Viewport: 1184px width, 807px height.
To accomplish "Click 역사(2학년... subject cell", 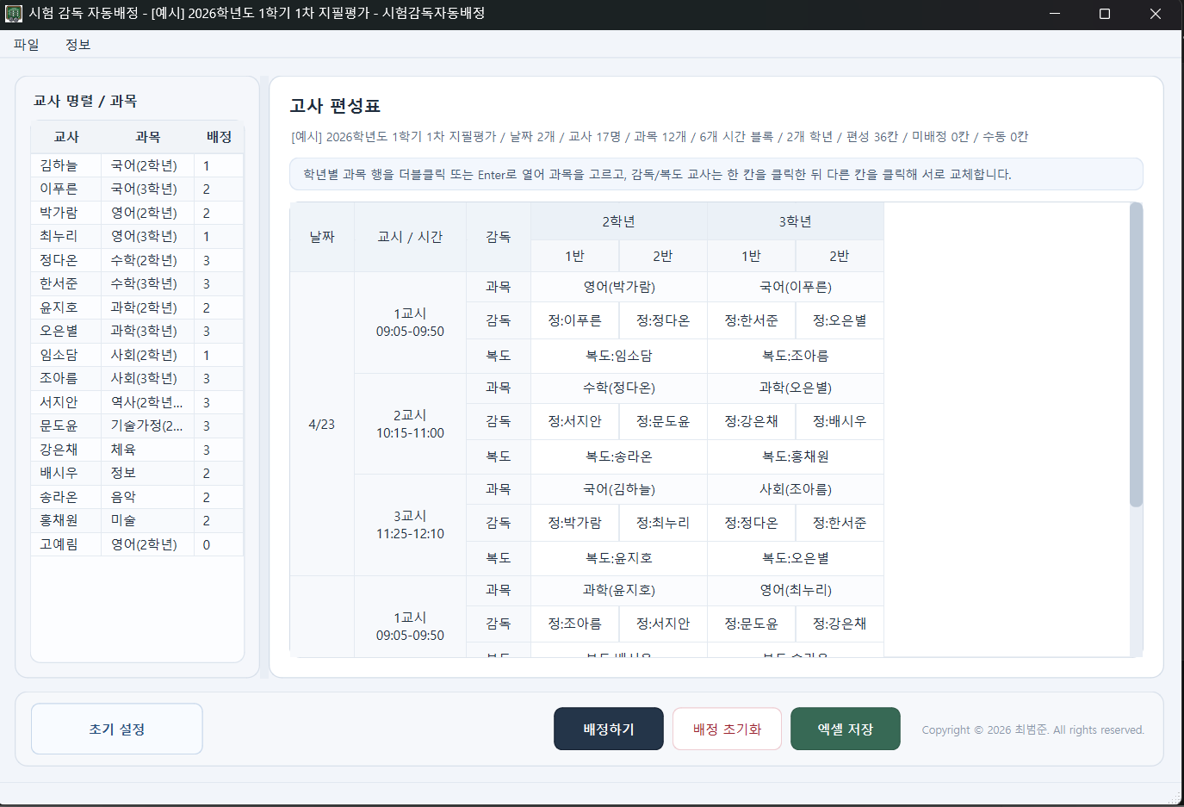I will [x=147, y=402].
